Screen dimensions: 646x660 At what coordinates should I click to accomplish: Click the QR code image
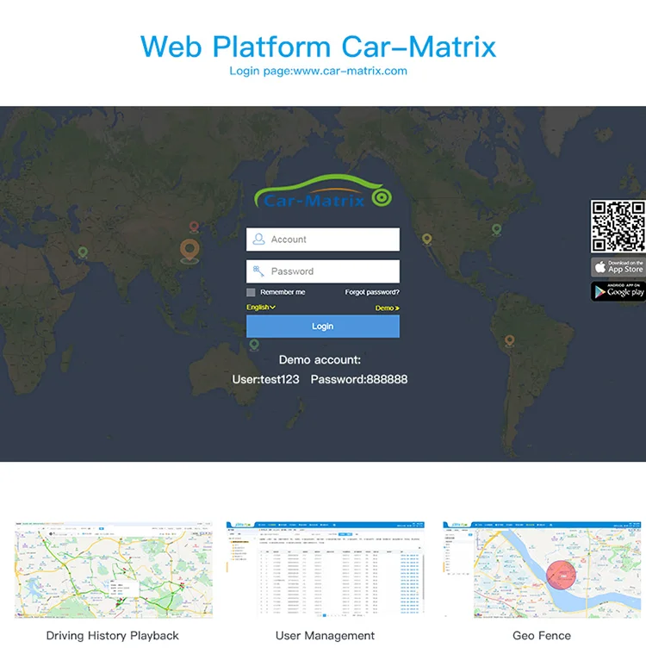coord(618,227)
